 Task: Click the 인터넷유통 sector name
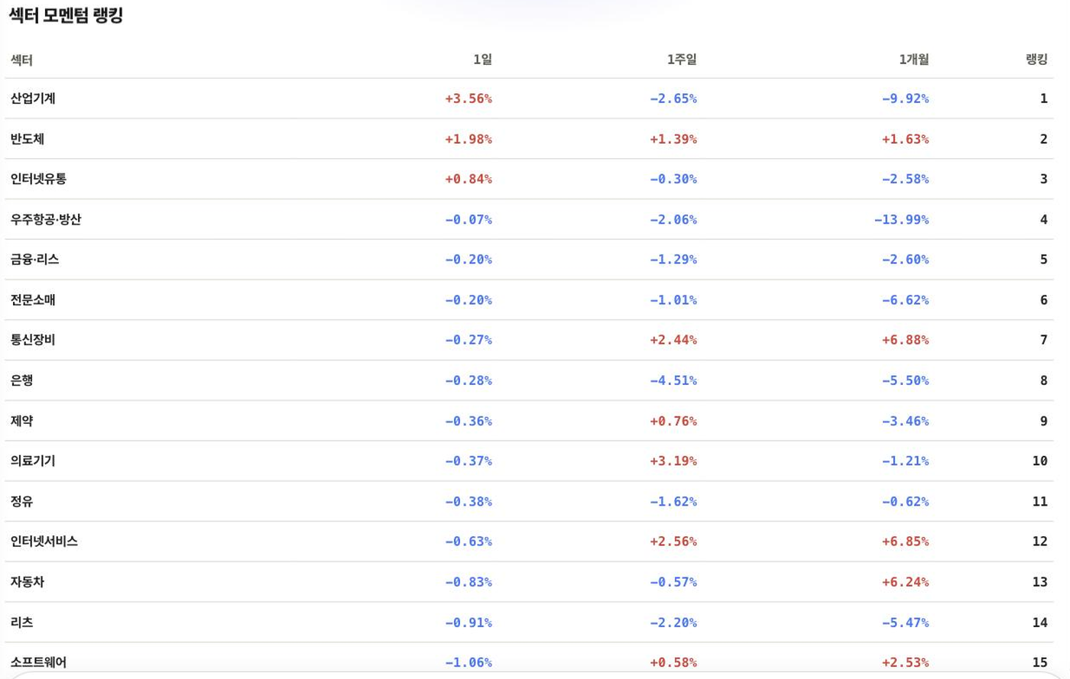tap(38, 179)
